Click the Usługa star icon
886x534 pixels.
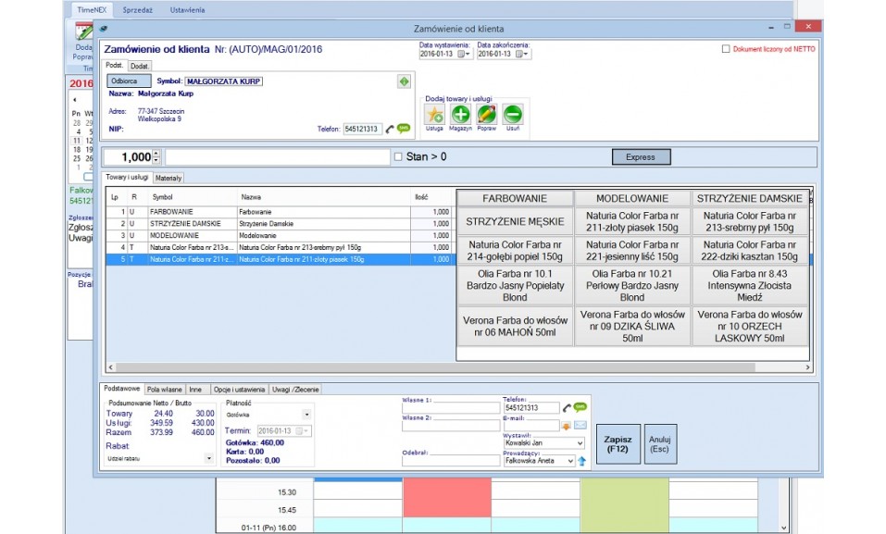434,115
